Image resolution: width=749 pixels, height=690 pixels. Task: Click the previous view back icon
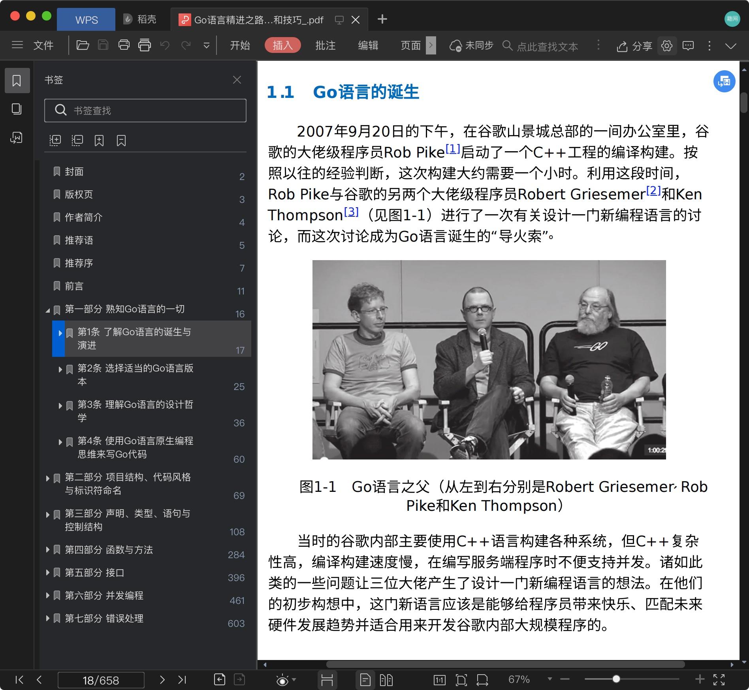click(x=220, y=680)
